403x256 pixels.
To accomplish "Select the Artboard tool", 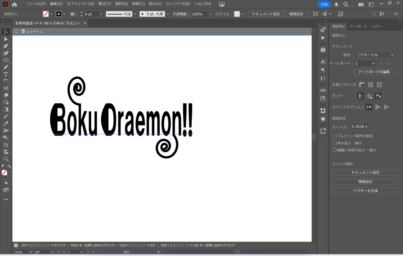I will pos(6,144).
